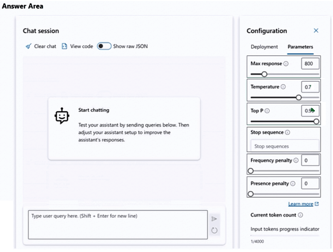Click the Max response slider handle
The width and height of the screenshot is (333, 252).
264,74
